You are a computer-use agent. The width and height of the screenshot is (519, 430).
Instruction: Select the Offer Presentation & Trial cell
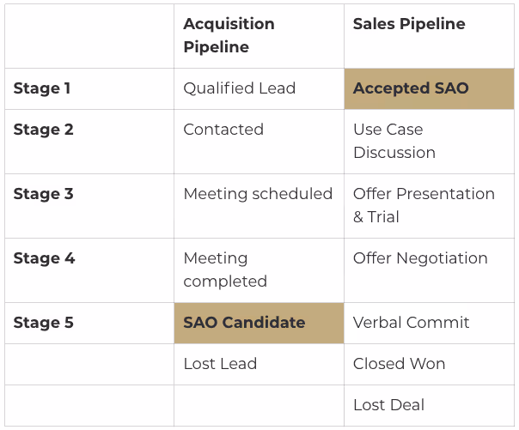click(429, 206)
